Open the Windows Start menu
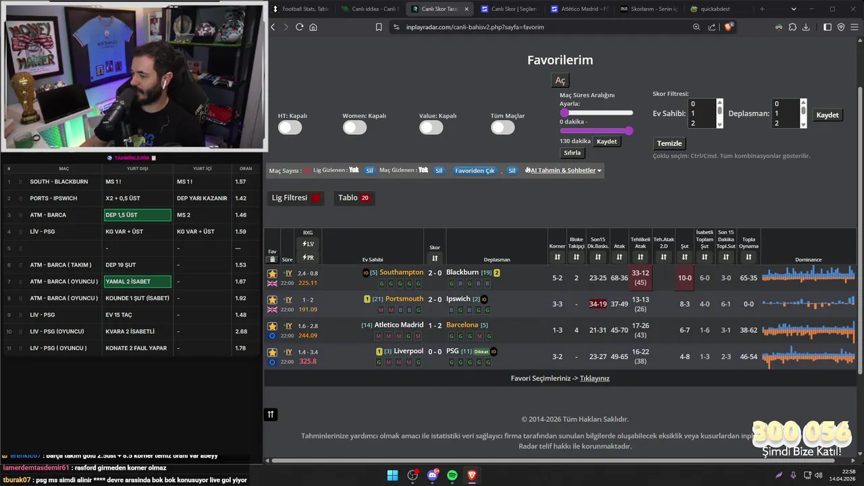The width and height of the screenshot is (864, 486). (392, 475)
